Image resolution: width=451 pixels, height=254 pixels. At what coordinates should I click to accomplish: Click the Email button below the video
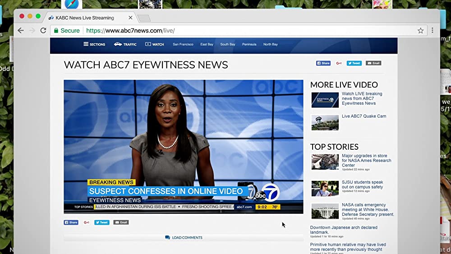pos(121,222)
